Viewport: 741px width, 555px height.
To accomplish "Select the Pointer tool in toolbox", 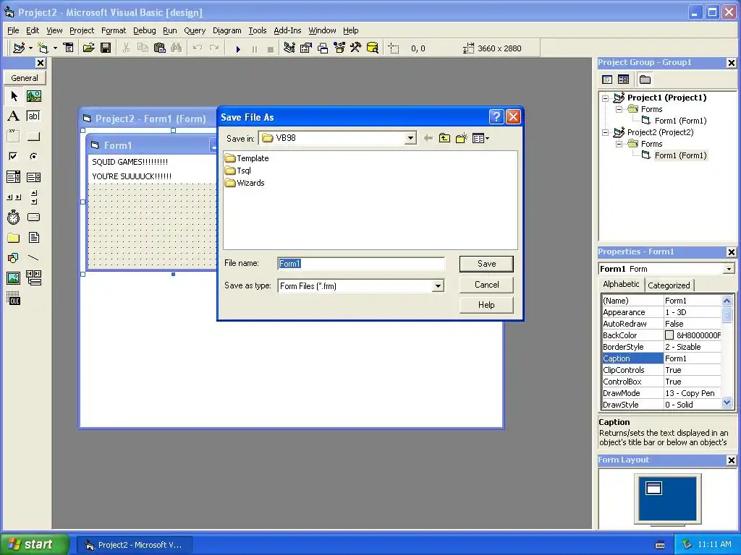I will (14, 96).
